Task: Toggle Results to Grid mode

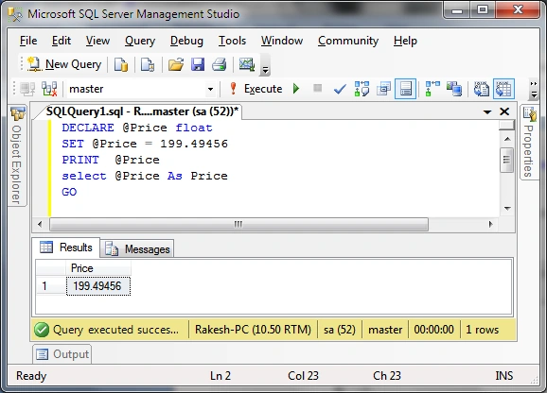Action: (x=503, y=89)
